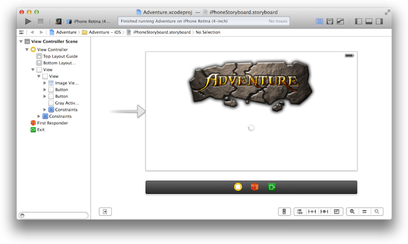
Task: Expand the second Button item
Action: tap(45, 96)
